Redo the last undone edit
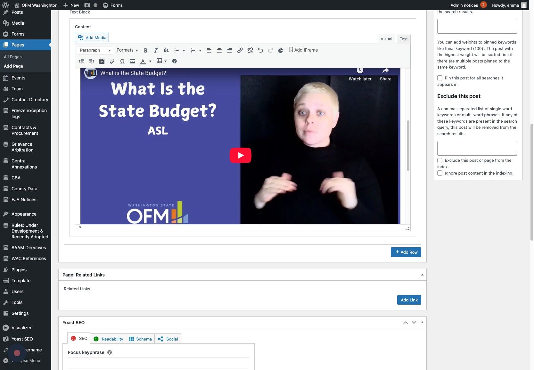 (271, 50)
